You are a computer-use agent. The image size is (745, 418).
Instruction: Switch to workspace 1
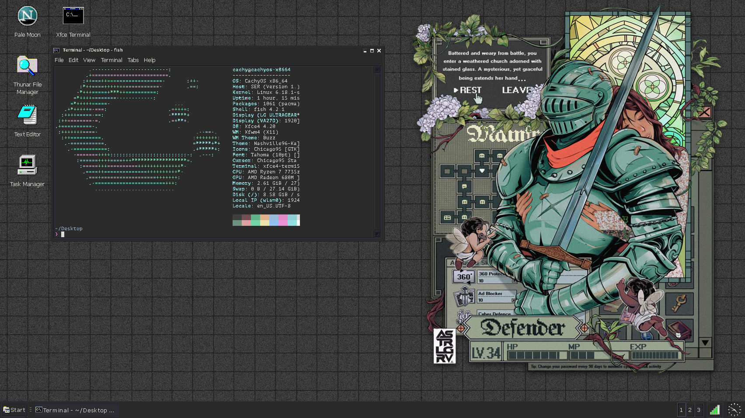click(x=681, y=410)
